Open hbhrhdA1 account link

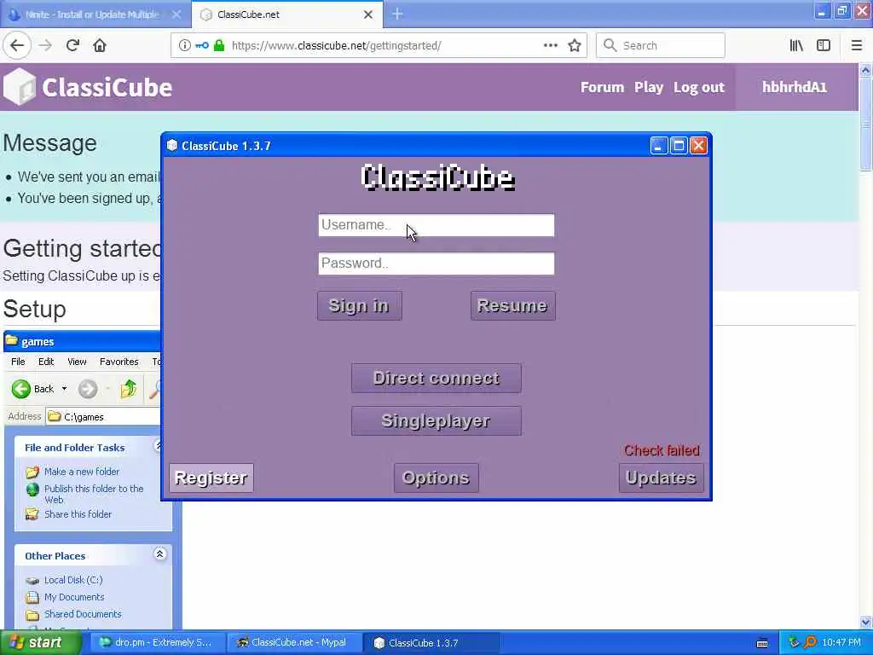click(794, 88)
